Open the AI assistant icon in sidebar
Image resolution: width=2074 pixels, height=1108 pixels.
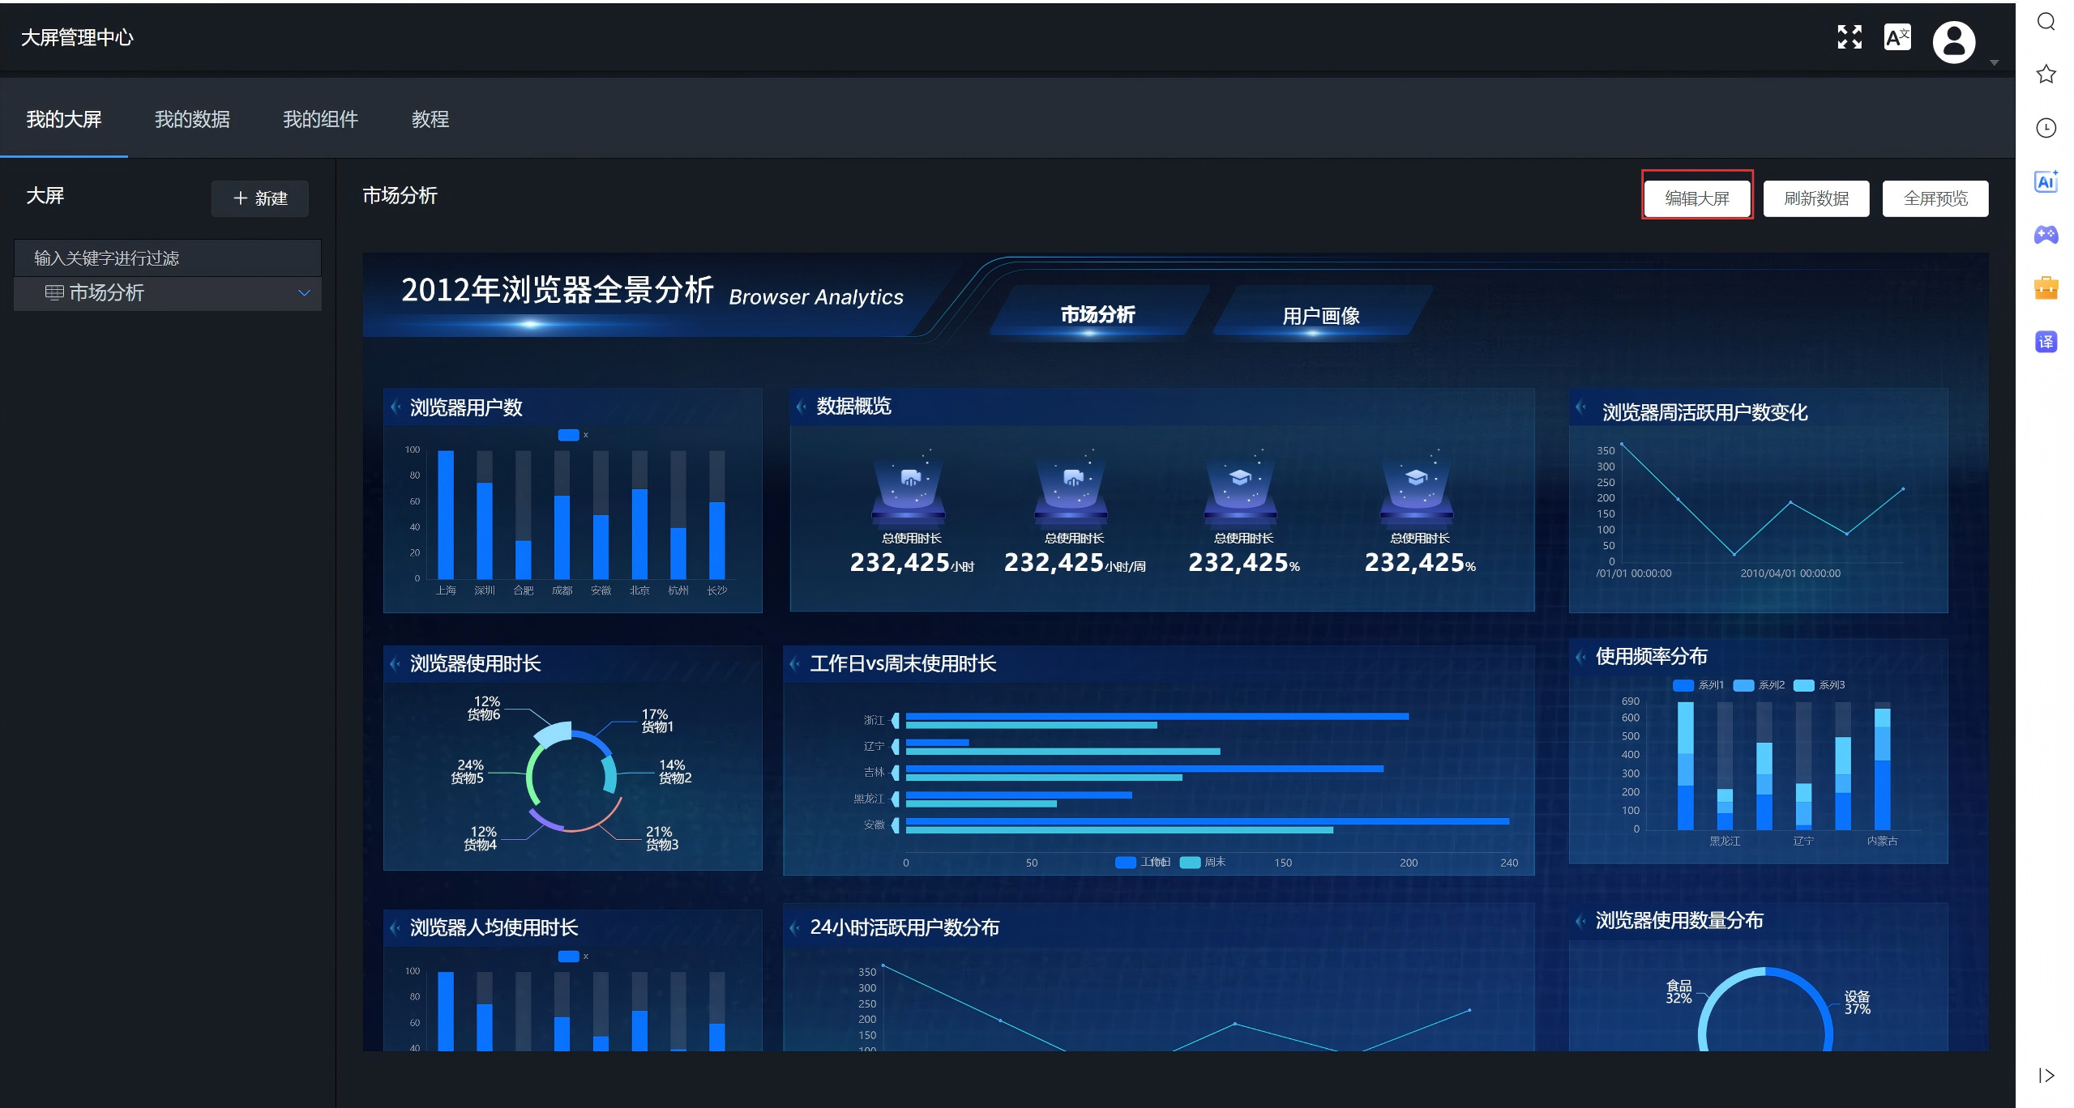click(2046, 181)
